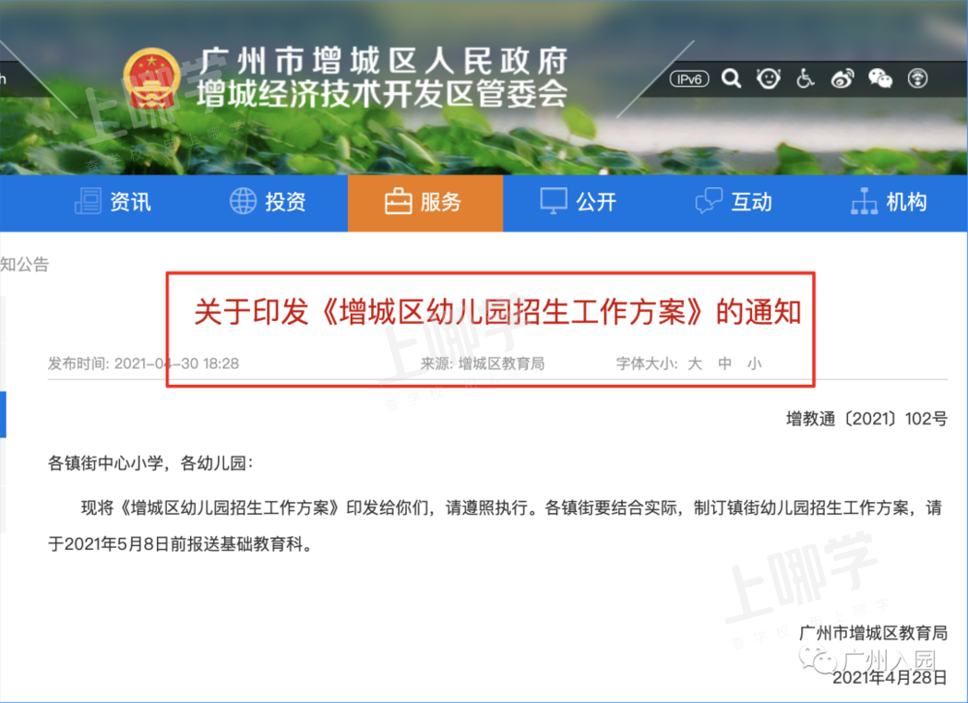Viewport: 968px width, 703px height.
Task: Open the search magnifier icon
Action: (731, 78)
